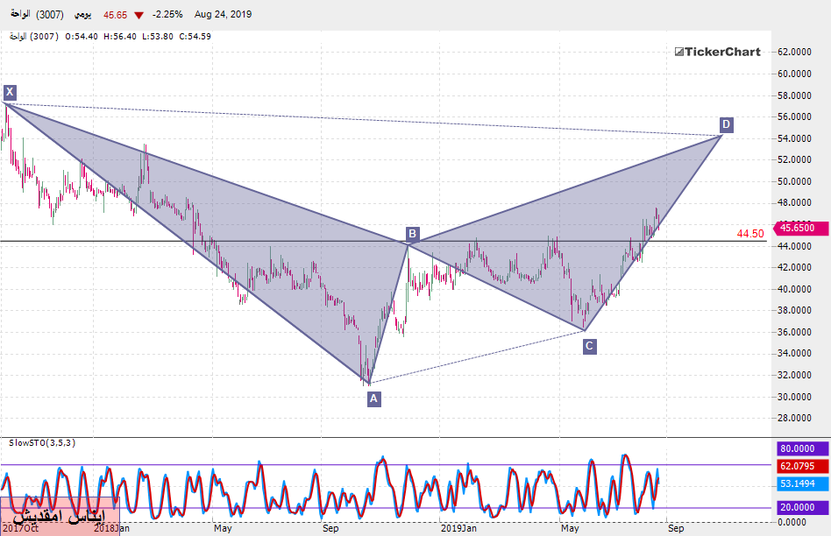Screen dimensions: 831x536
Task: Click the purple 80.0000 overbought level tag
Action: [x=802, y=449]
